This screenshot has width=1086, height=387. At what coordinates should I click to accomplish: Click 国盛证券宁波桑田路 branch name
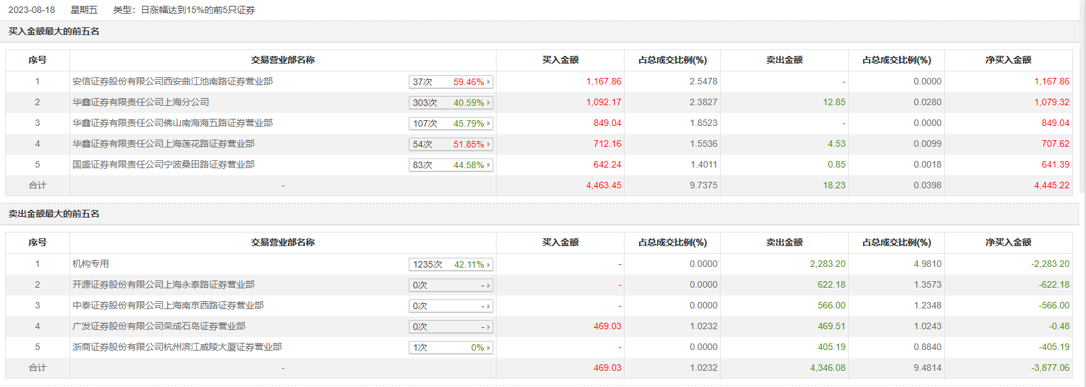[163, 164]
